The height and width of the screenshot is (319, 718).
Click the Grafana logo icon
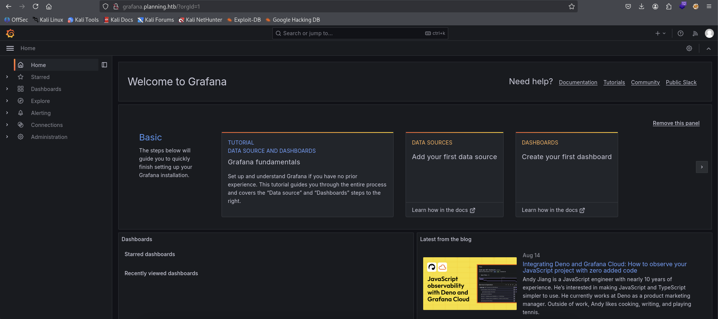[10, 33]
